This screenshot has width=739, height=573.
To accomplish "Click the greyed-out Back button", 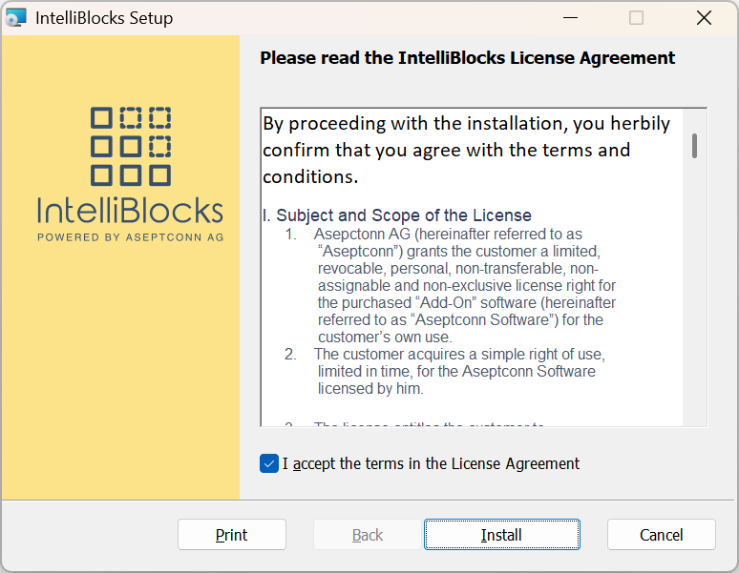I will tap(368, 535).
